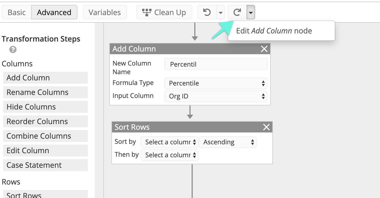Viewport: 380px width, 198px height.
Task: Open the Formula Type Percentile dropdown
Action: [x=216, y=83]
